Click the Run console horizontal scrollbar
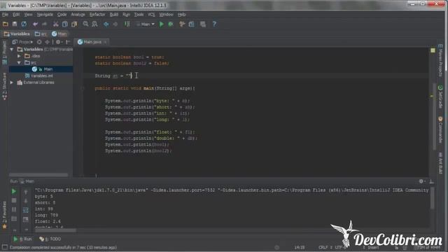 pos(56,230)
